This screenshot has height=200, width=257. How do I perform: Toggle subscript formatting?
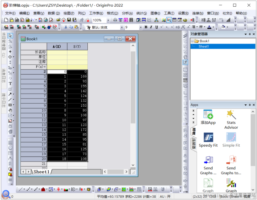pyautogui.click(x=167, y=27)
